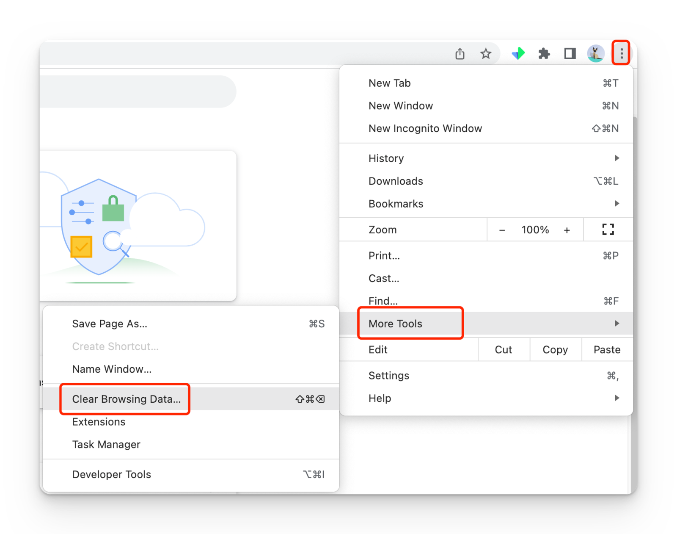Click the Paste button
This screenshot has width=677, height=534.
pyautogui.click(x=607, y=349)
